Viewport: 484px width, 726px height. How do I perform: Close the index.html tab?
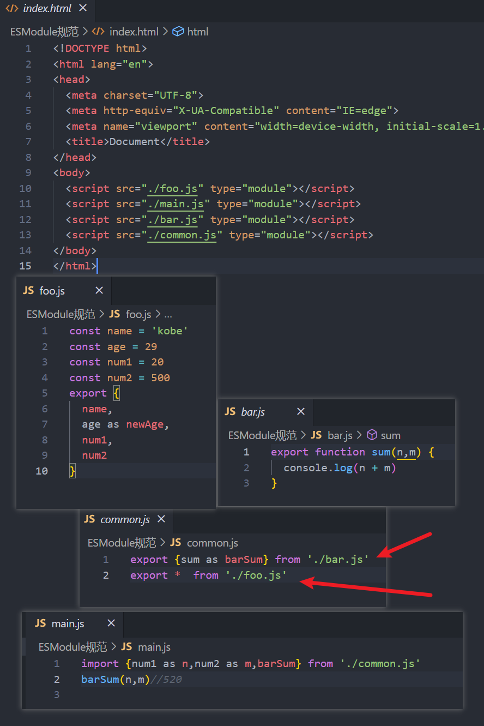82,8
